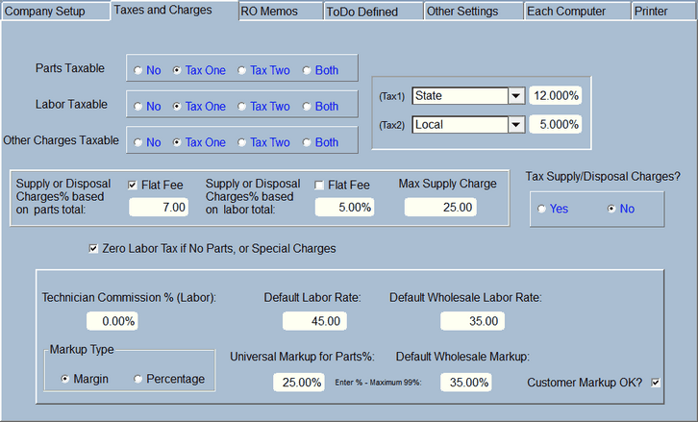698x422 pixels.
Task: Click the "Max Supply Charge" label
Action: click(x=447, y=184)
